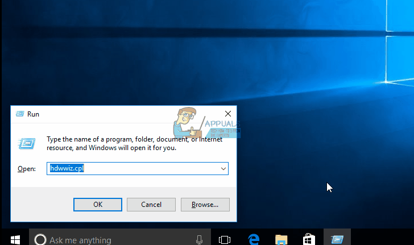Open File Explorer from the taskbar

tap(281, 240)
